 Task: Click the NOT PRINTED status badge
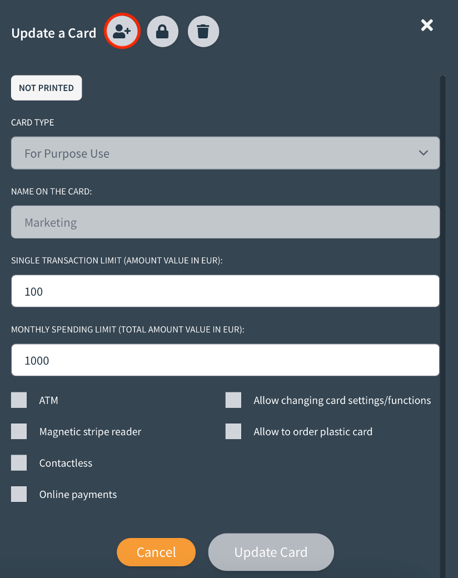(x=47, y=88)
